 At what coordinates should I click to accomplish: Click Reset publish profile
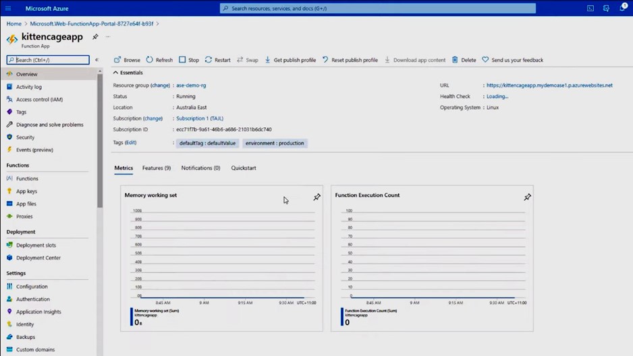350,60
